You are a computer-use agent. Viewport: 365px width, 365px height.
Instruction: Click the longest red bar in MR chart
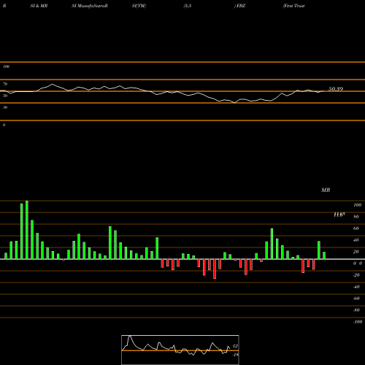pyautogui.click(x=215, y=269)
